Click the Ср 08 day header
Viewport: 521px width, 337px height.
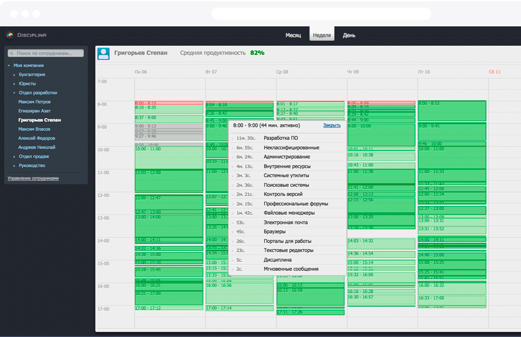(282, 72)
